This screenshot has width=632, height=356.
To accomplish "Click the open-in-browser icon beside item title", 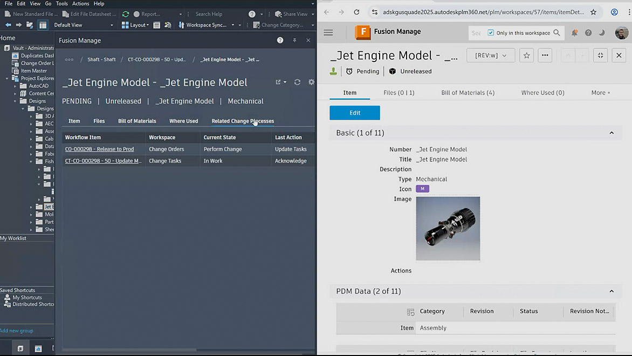I will pyautogui.click(x=278, y=82).
